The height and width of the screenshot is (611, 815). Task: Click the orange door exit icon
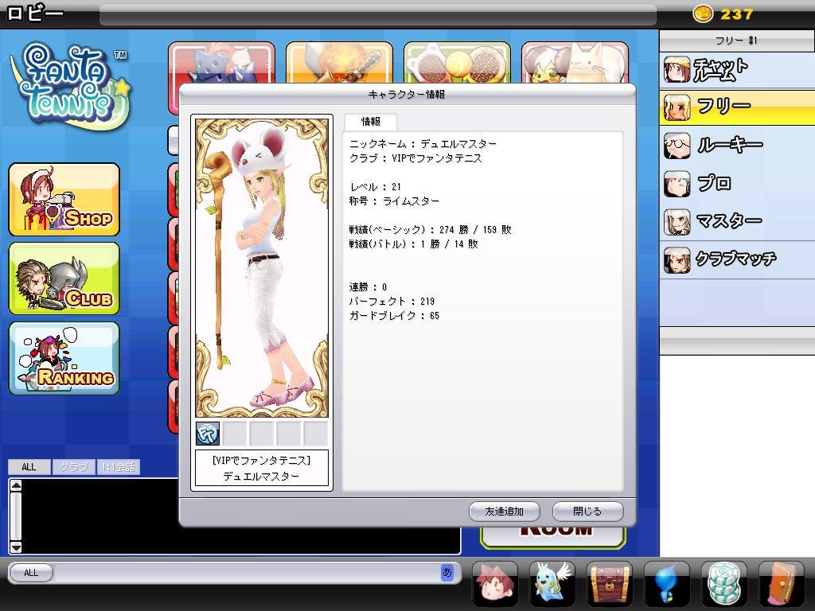pos(781,583)
